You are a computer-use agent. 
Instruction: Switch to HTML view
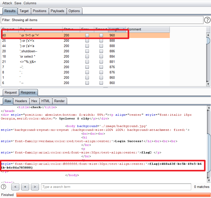[46, 101]
